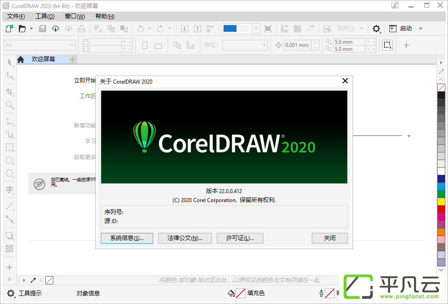Click the toolbox quick customize plus

9,267
